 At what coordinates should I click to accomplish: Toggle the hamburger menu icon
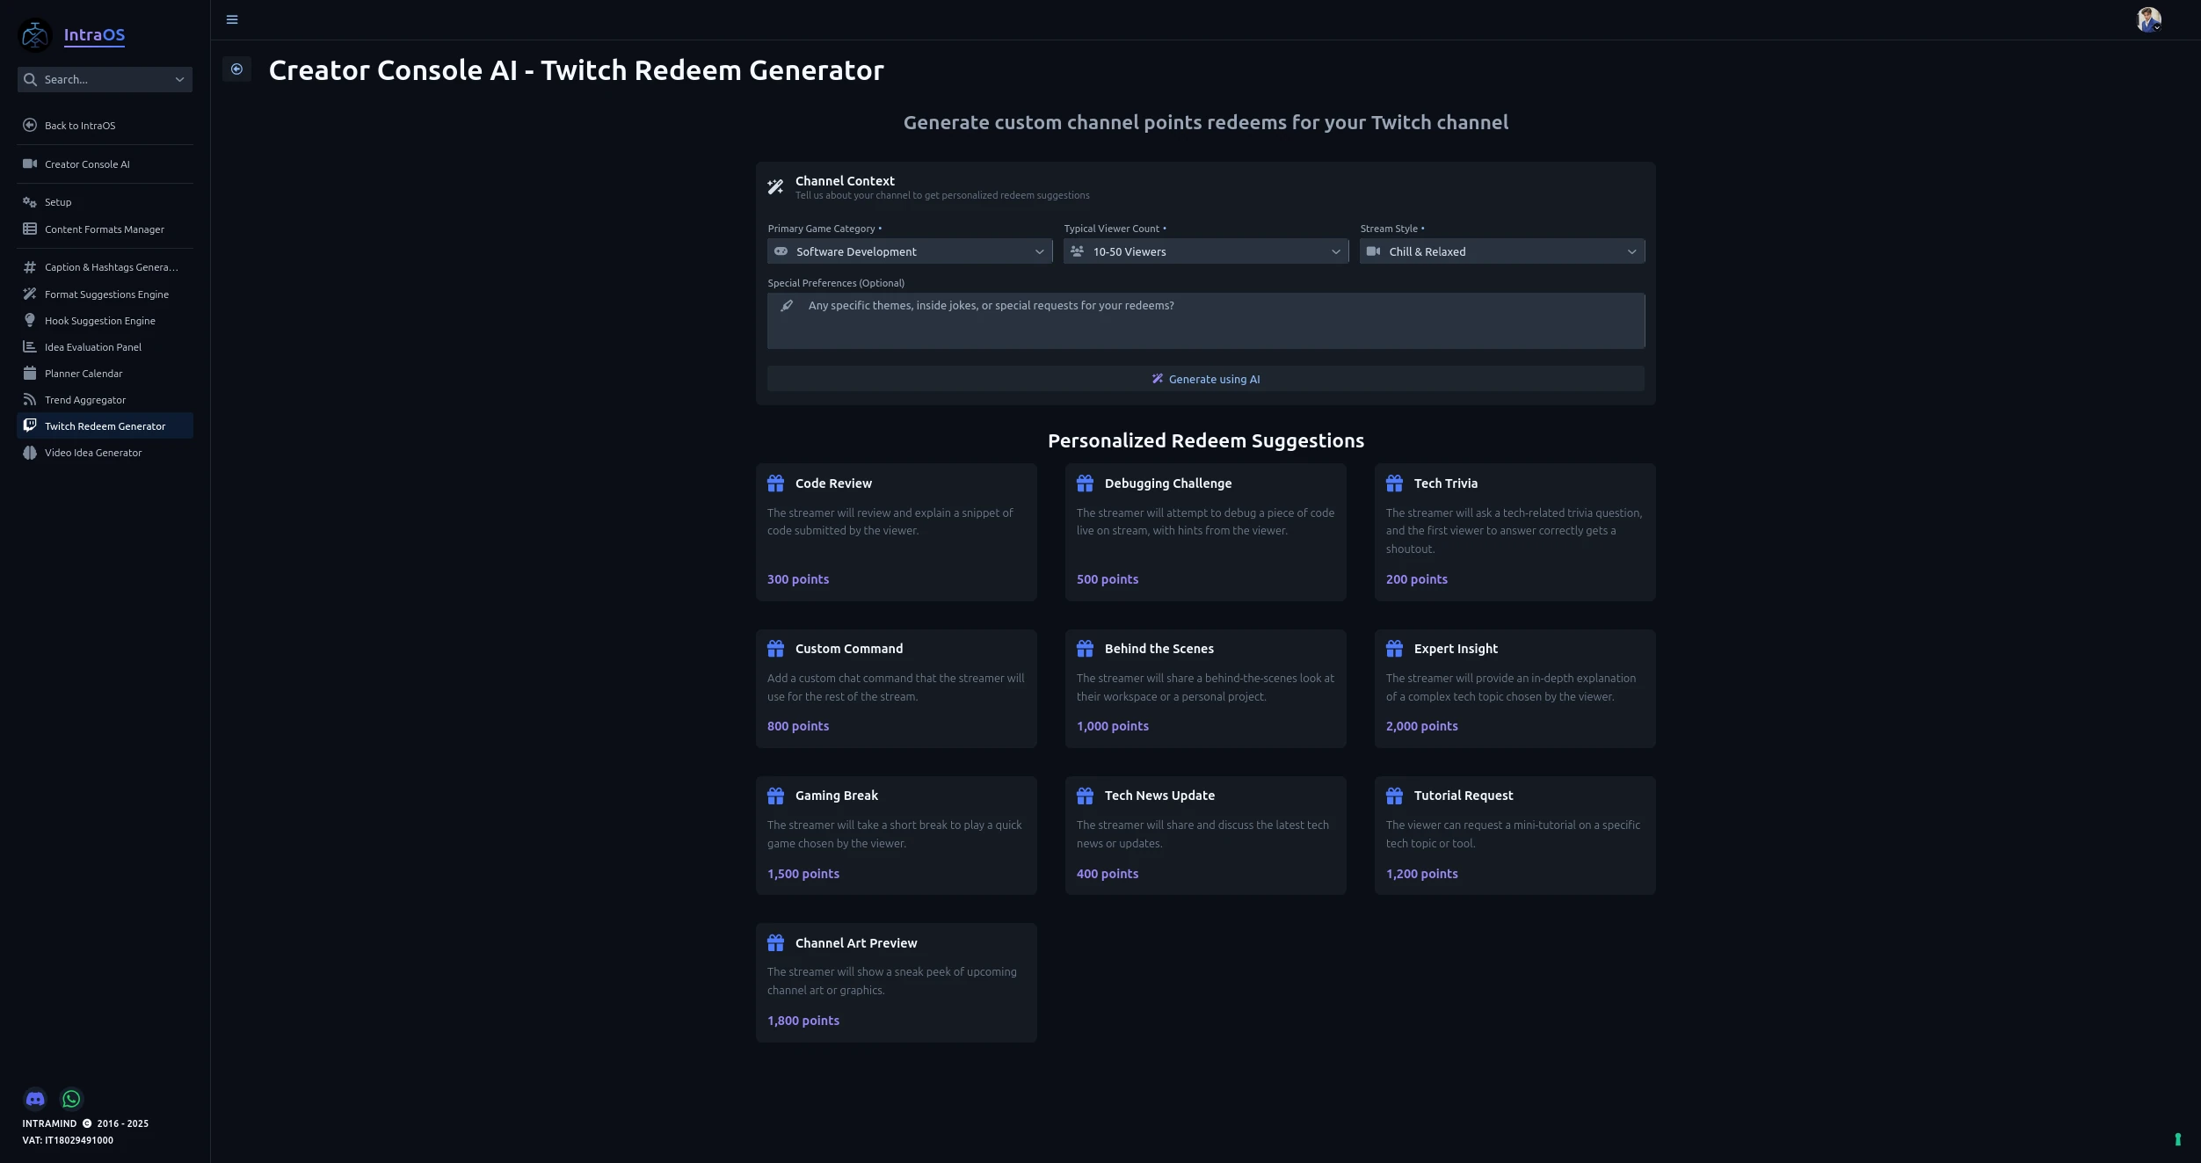pos(232,19)
